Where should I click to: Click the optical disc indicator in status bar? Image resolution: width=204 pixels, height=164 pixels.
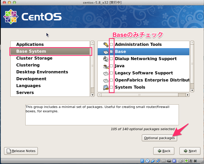click(x=147, y=161)
